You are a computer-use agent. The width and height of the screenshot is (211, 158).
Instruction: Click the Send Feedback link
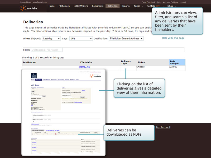point(148,2)
